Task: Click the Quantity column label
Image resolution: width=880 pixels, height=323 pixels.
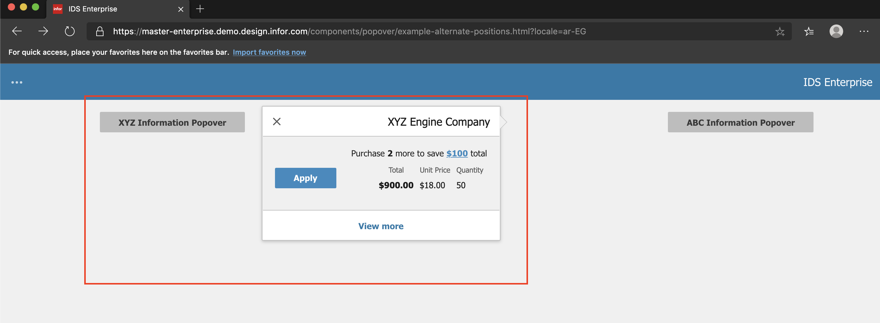Action: pyautogui.click(x=470, y=170)
